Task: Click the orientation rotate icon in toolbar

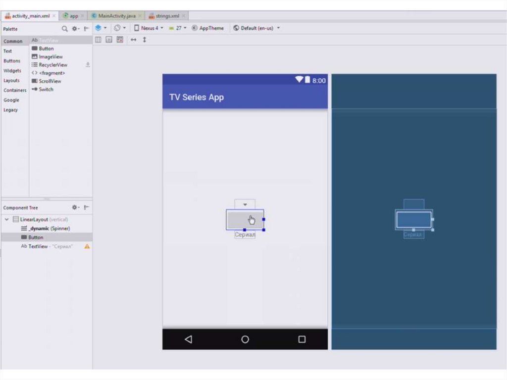Action: tap(118, 28)
